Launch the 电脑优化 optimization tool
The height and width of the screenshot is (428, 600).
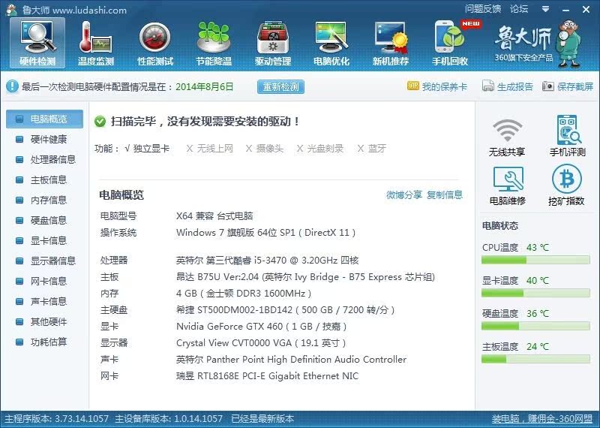331,43
